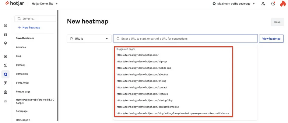The image size is (288, 123).
Task: Select the writing-funny blog URL suggestion
Action: pyautogui.click(x=173, y=113)
